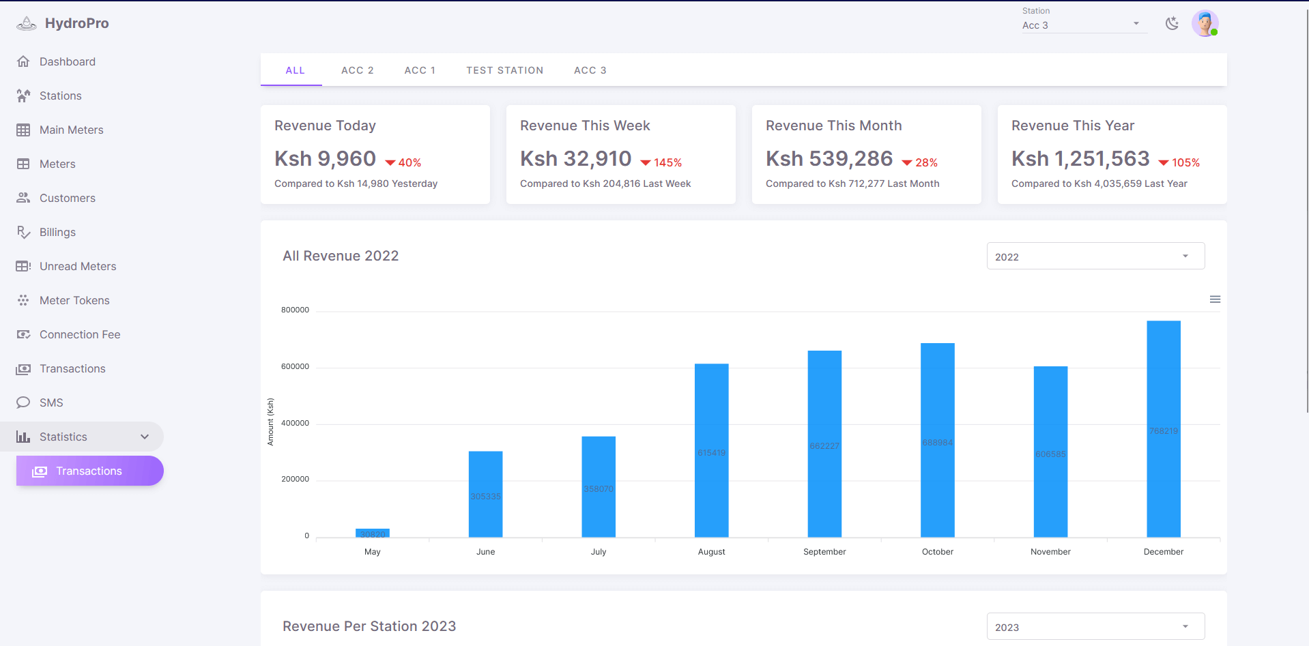The width and height of the screenshot is (1309, 646).
Task: Go to highlighted Transactions under Statistics
Action: coord(89,471)
